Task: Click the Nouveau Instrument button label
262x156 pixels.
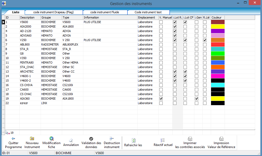Action: [32, 145]
